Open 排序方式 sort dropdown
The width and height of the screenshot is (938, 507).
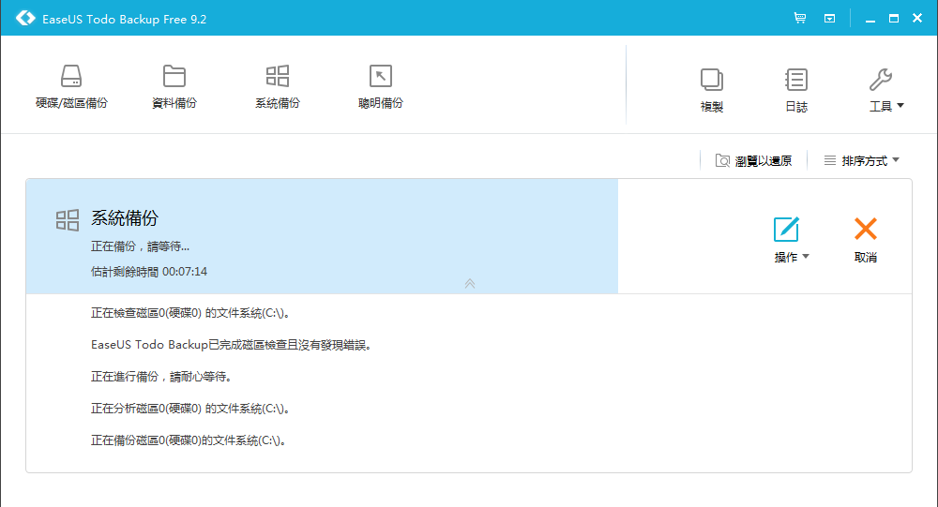point(861,161)
